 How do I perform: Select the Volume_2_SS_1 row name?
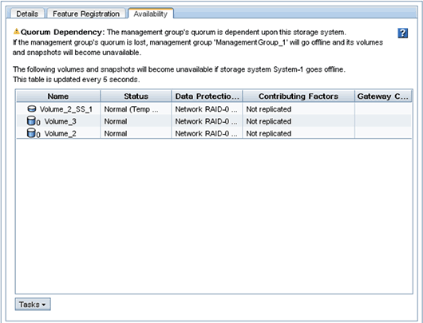point(66,109)
